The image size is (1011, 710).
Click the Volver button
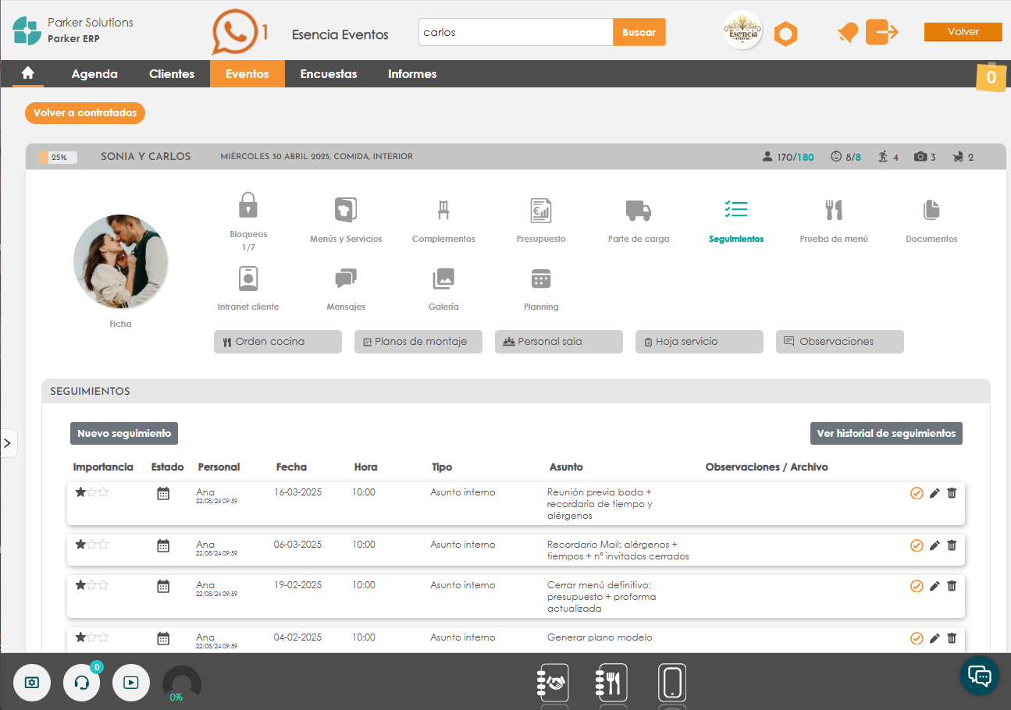(x=963, y=32)
